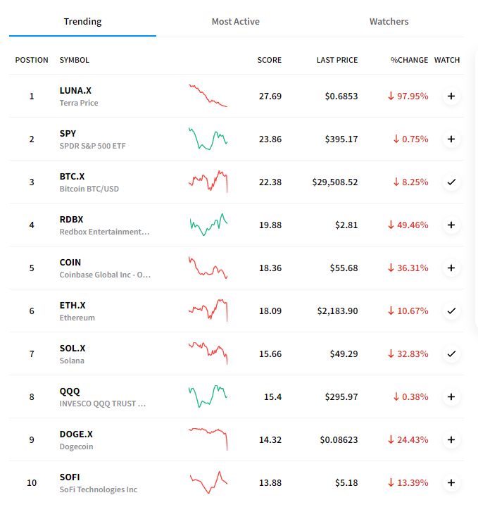Click the SCORE column header
This screenshot has height=519, width=478.
point(270,60)
